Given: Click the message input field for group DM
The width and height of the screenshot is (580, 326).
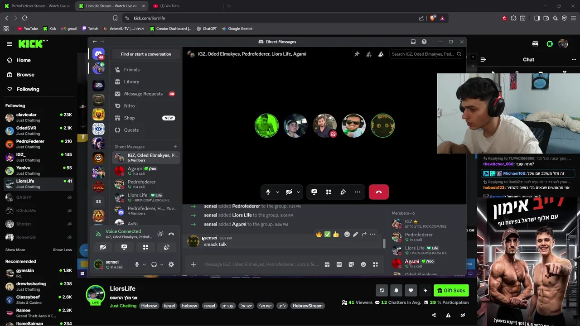Looking at the screenshot, I should coord(261,264).
